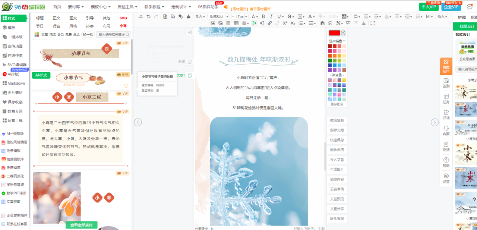Screen dimensions: 477x230
Task: Open the 导入 import dropdown
Action: [x=200, y=16]
